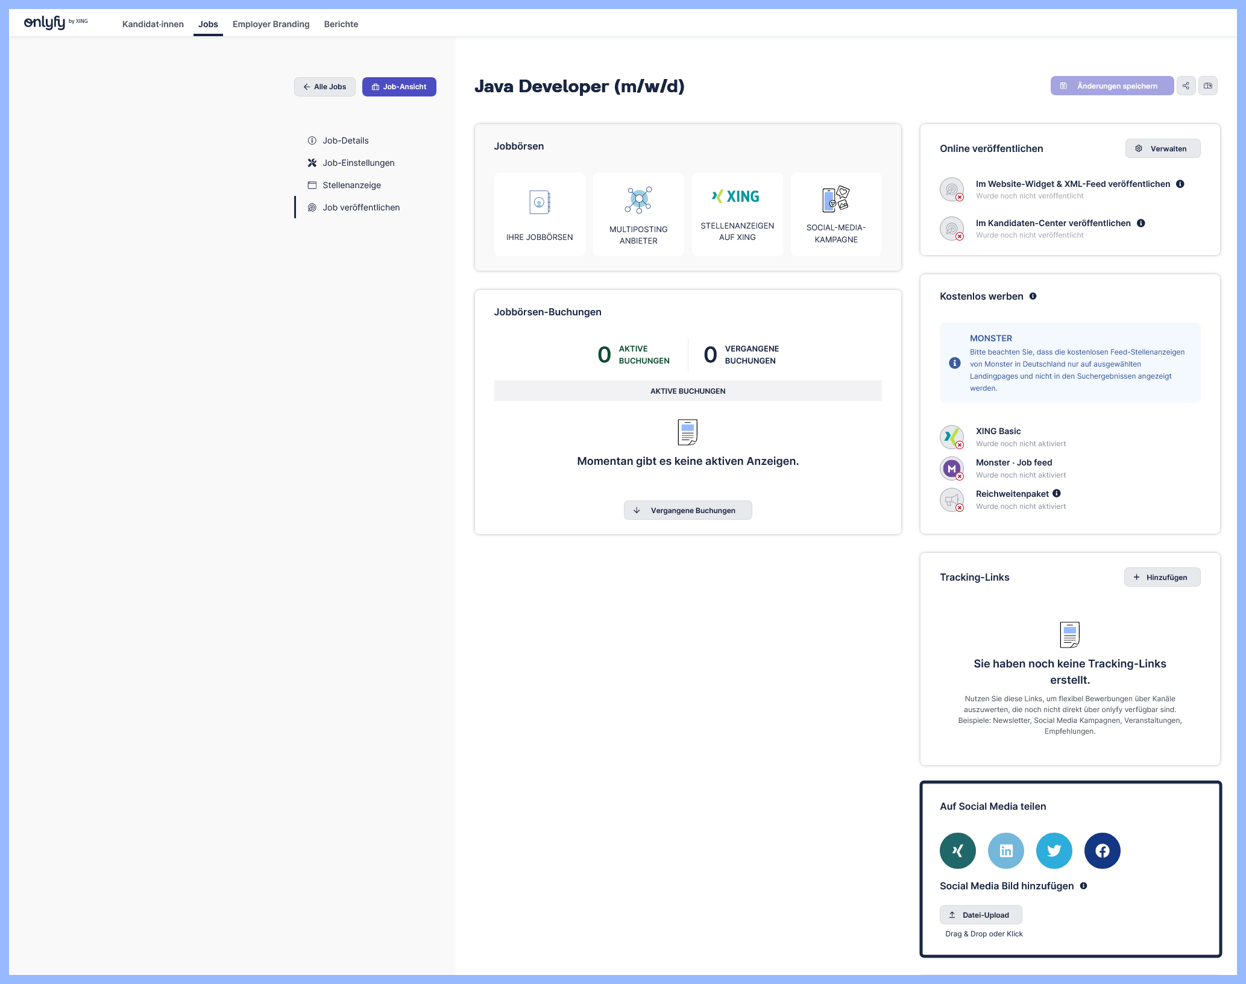Click Hinzufügen for Tracking-Links

click(1162, 577)
